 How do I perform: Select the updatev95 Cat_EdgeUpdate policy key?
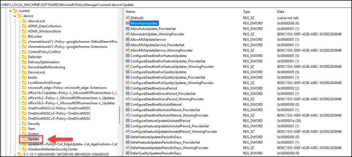pos(72,144)
